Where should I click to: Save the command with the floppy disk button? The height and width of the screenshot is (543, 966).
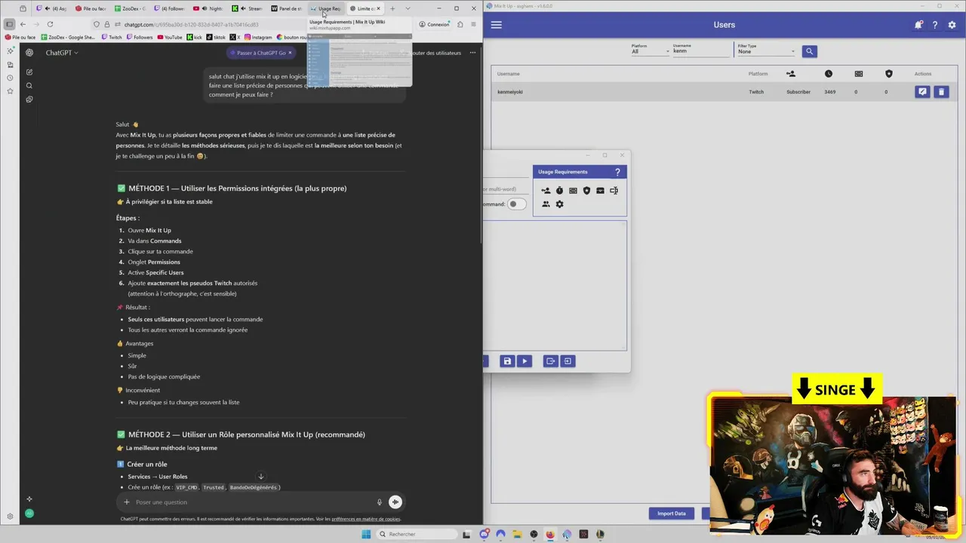pyautogui.click(x=507, y=361)
